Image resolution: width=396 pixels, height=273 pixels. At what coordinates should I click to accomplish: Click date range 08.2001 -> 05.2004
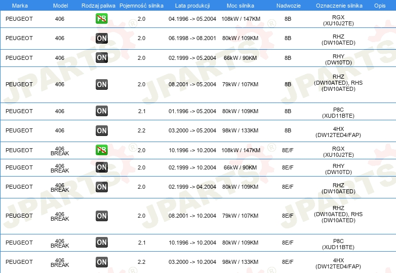(x=192, y=84)
